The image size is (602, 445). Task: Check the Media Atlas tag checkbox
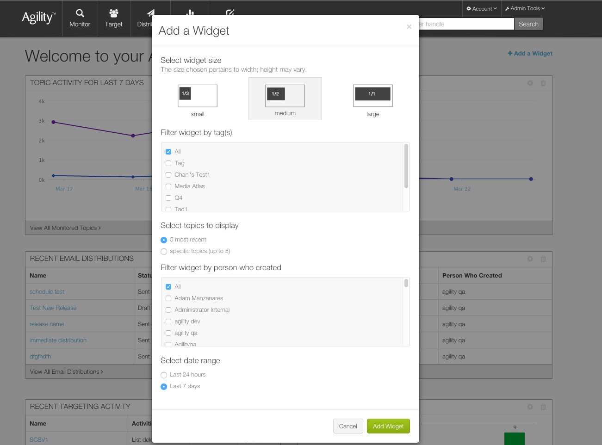[168, 186]
